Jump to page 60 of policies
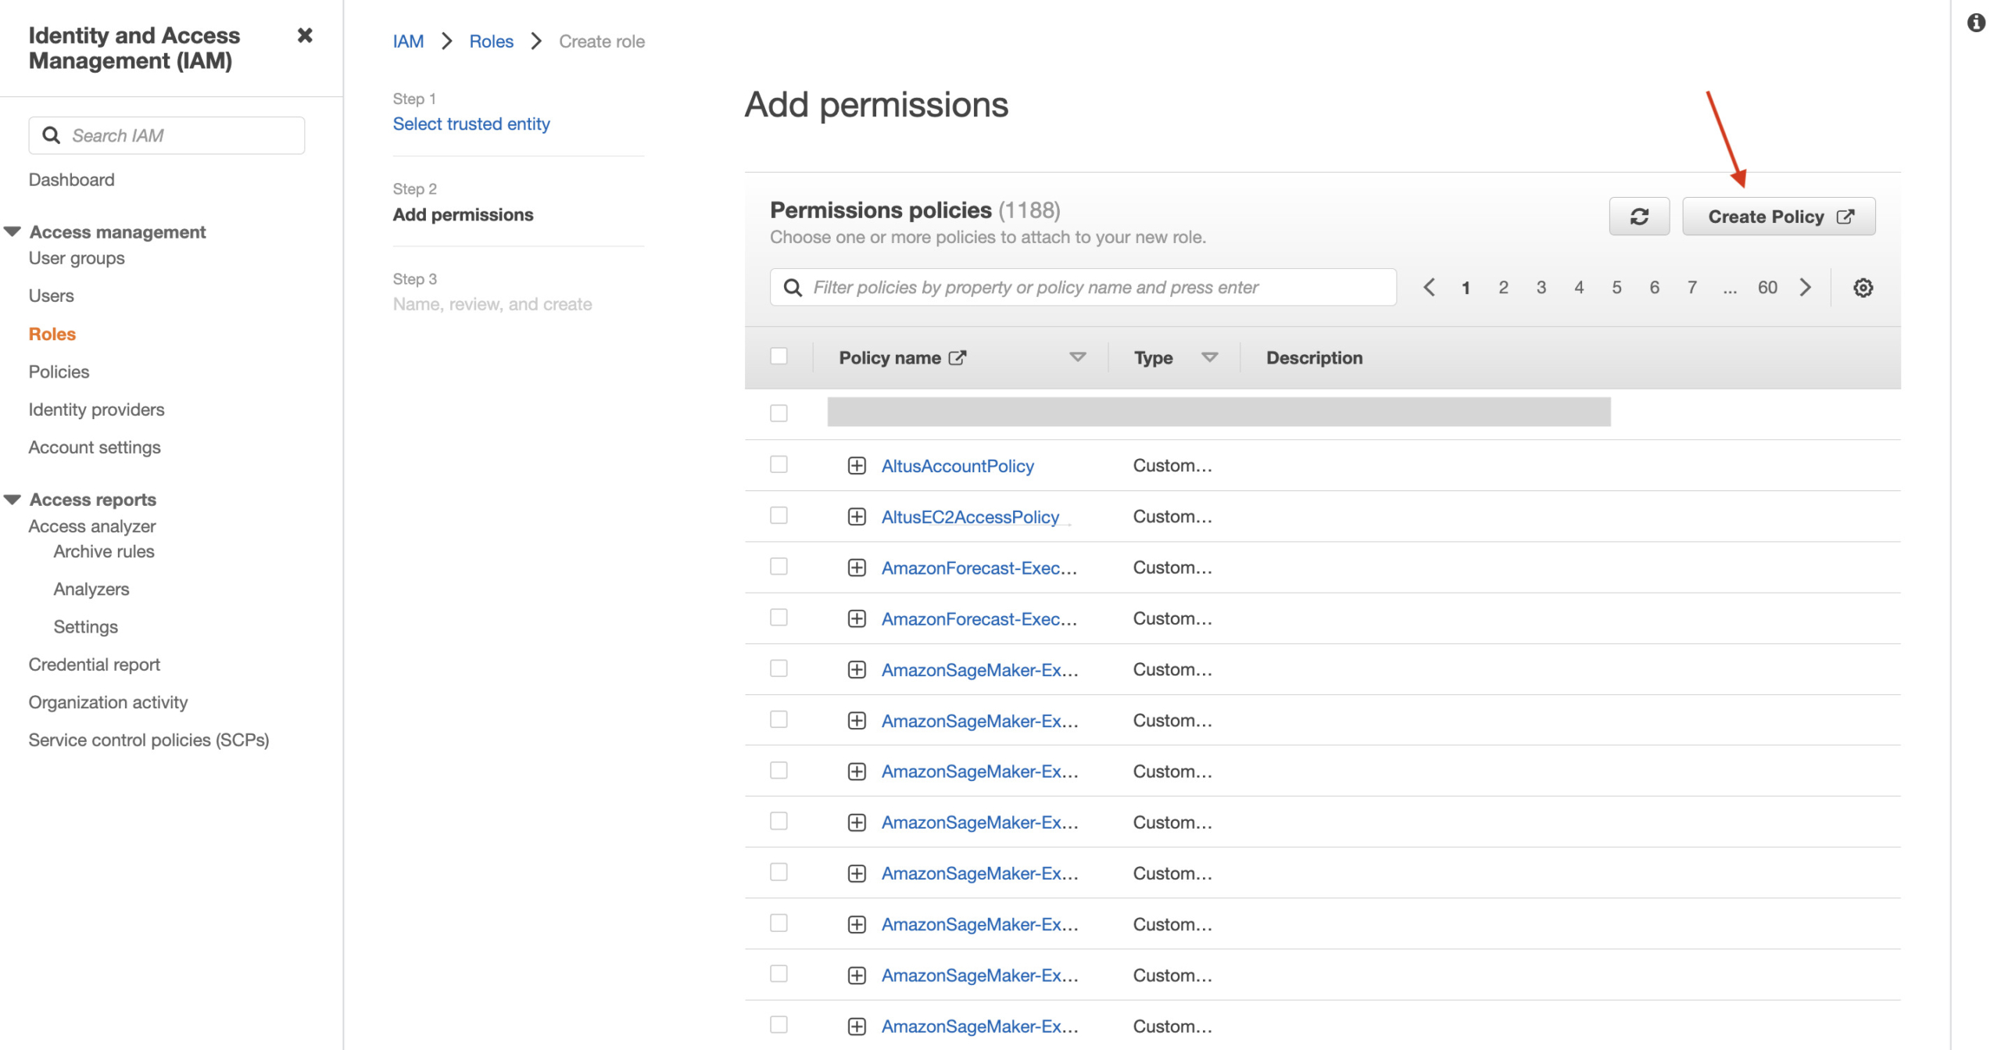The image size is (2001, 1050). click(1767, 288)
